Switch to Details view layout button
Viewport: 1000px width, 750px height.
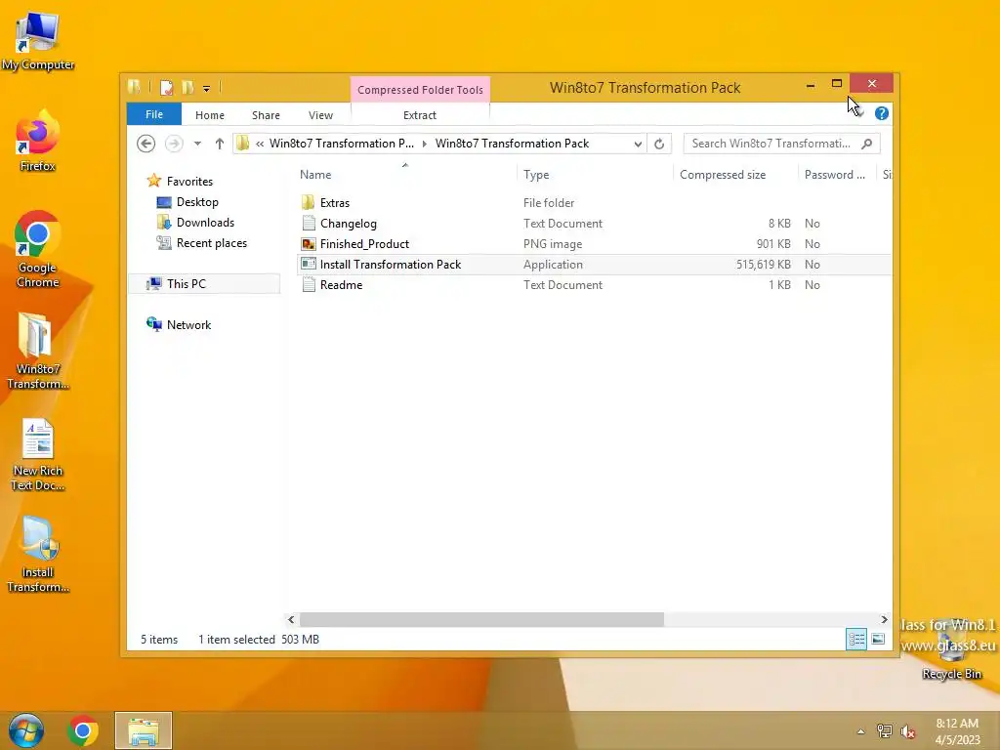point(855,639)
